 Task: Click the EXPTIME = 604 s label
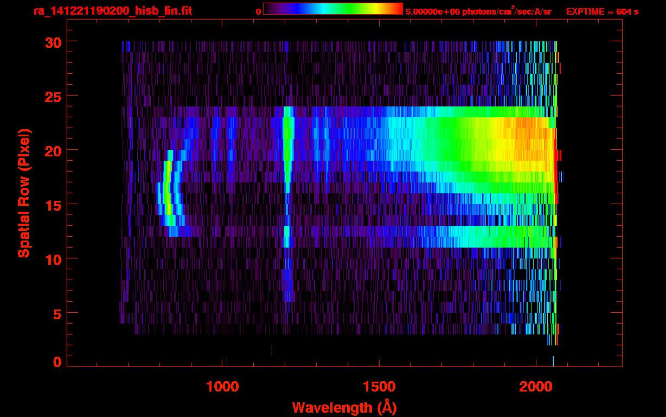(602, 11)
